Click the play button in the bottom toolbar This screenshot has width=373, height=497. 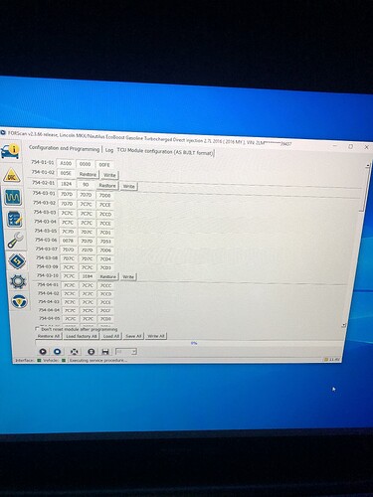pyautogui.click(x=43, y=351)
